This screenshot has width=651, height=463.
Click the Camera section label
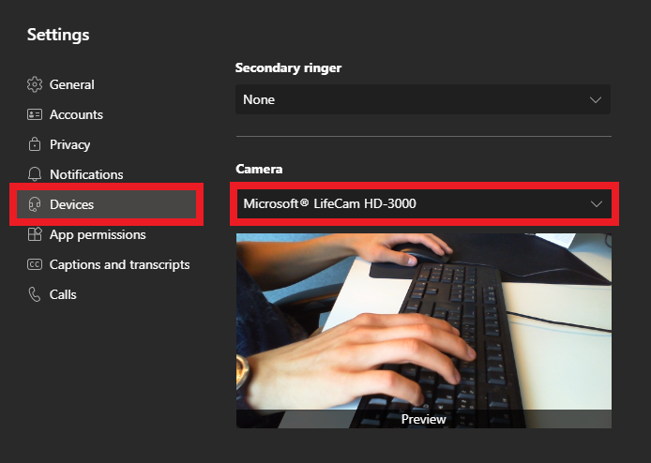259,169
